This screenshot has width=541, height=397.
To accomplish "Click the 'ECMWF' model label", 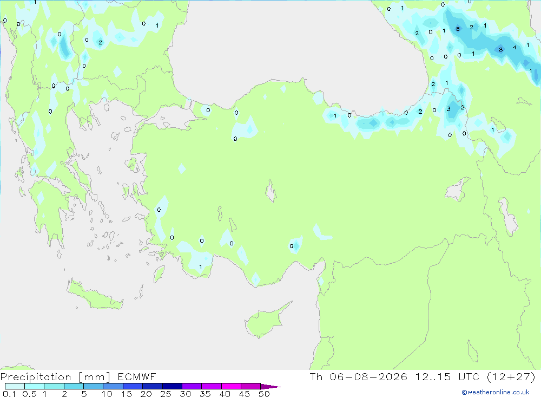I will (137, 376).
